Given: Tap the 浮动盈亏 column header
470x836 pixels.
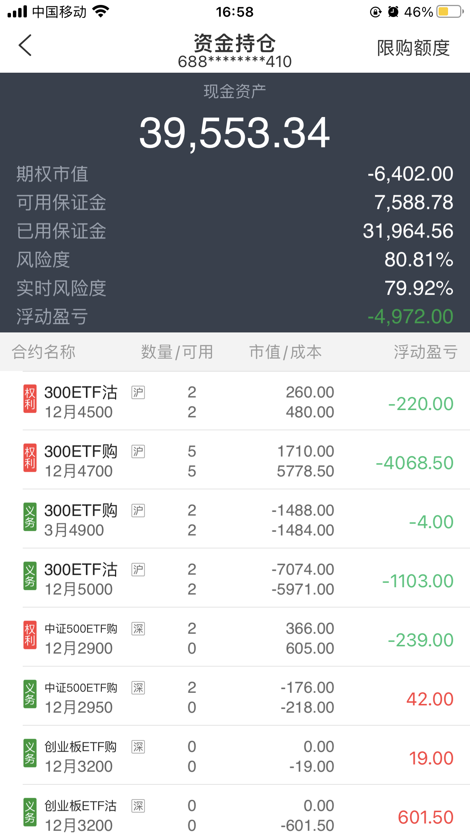Looking at the screenshot, I should tap(425, 352).
